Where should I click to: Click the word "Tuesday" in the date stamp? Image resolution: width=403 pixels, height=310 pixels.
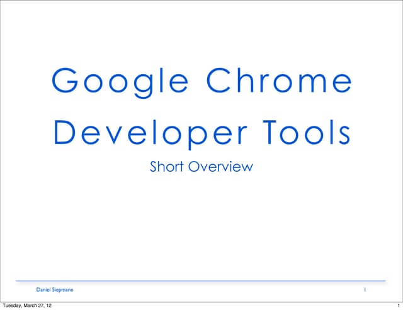[x=14, y=306]
